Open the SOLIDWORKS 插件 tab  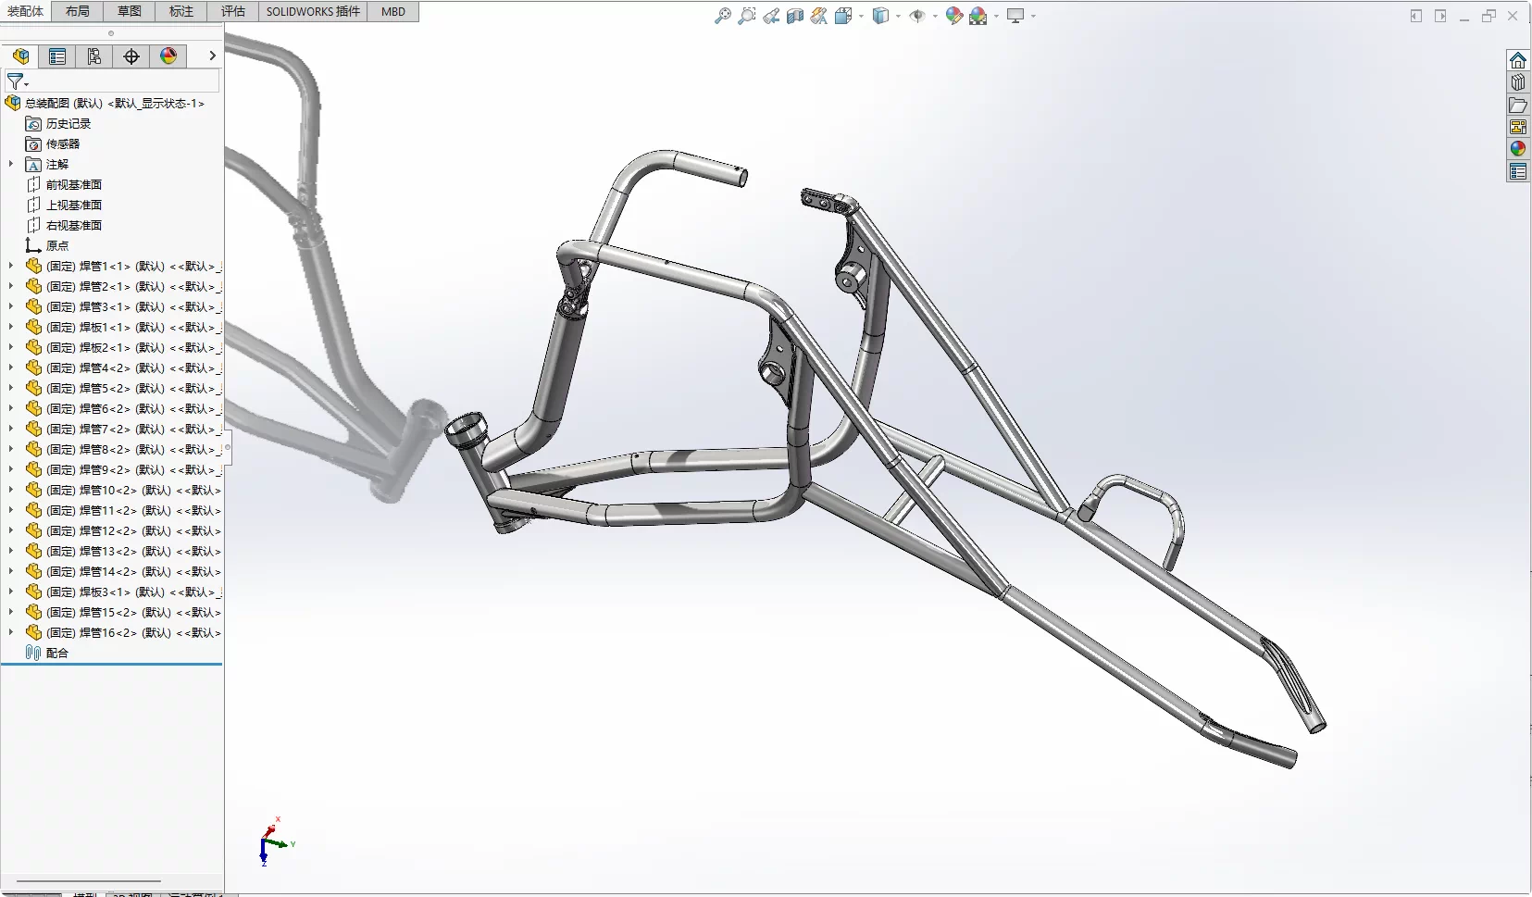click(x=313, y=11)
